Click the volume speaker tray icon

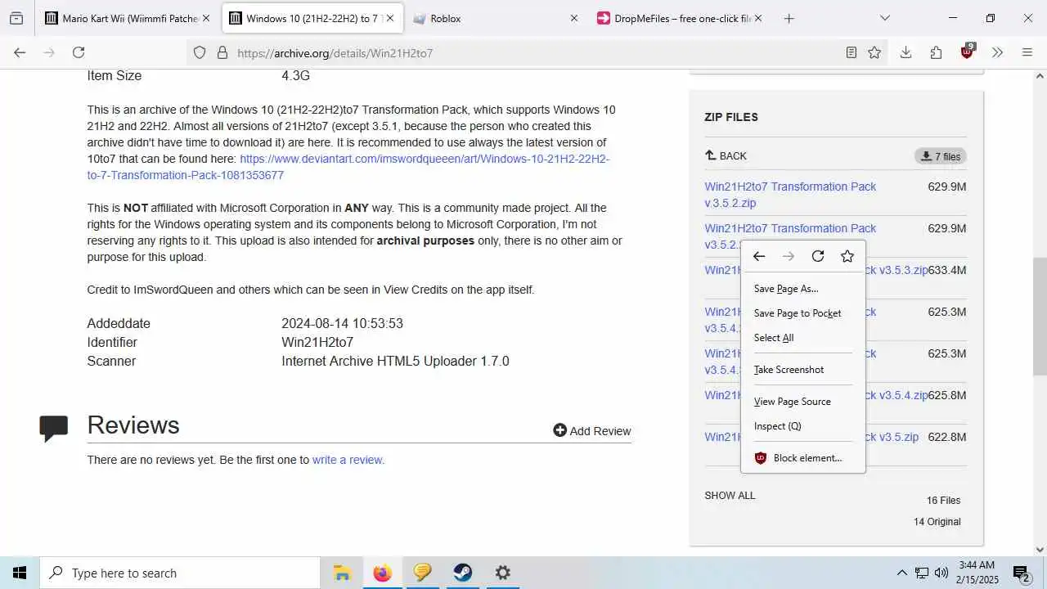click(x=941, y=573)
